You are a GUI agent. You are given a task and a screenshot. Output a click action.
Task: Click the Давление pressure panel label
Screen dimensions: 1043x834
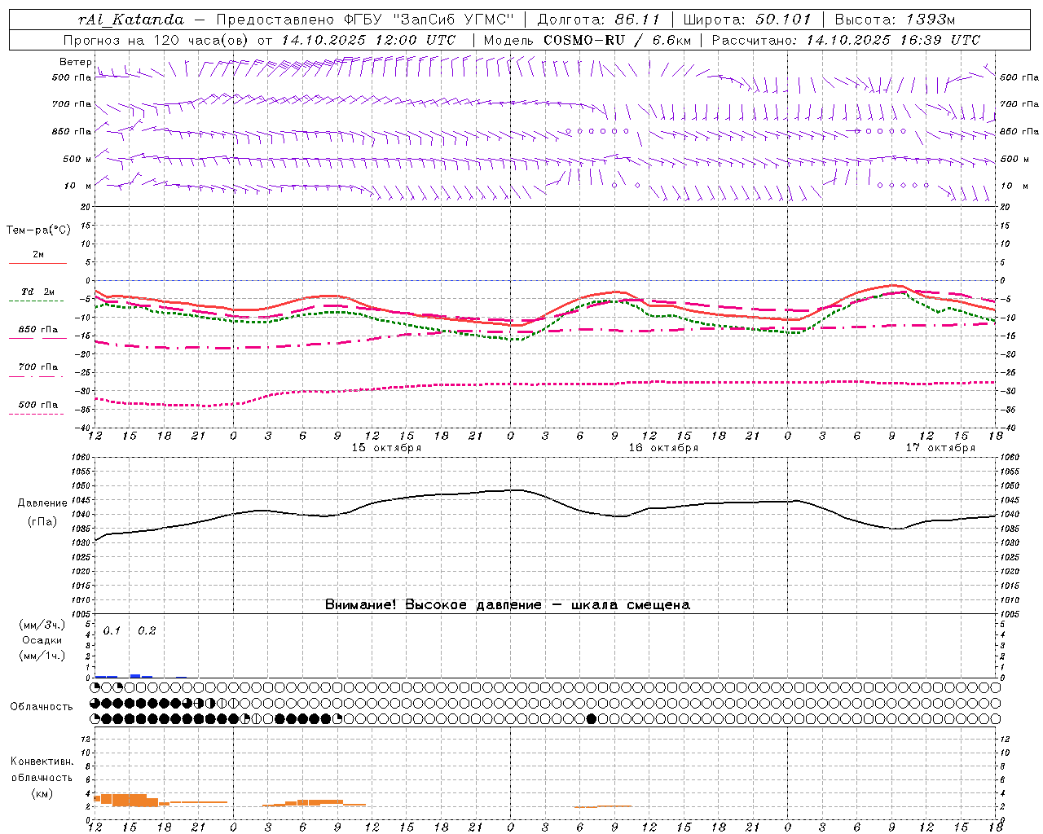point(42,503)
